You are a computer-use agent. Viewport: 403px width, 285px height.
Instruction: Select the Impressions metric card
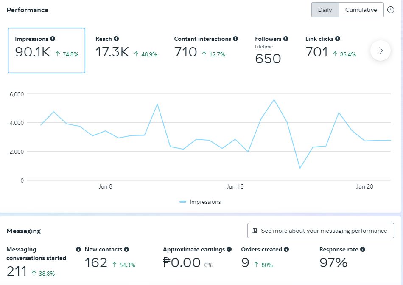(47, 51)
